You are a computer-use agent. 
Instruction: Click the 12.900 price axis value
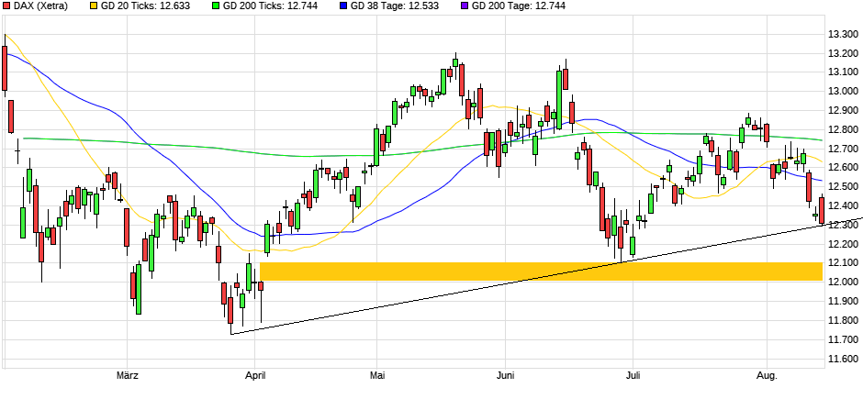843,110
